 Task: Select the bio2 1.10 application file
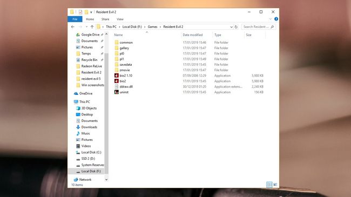tap(126, 76)
